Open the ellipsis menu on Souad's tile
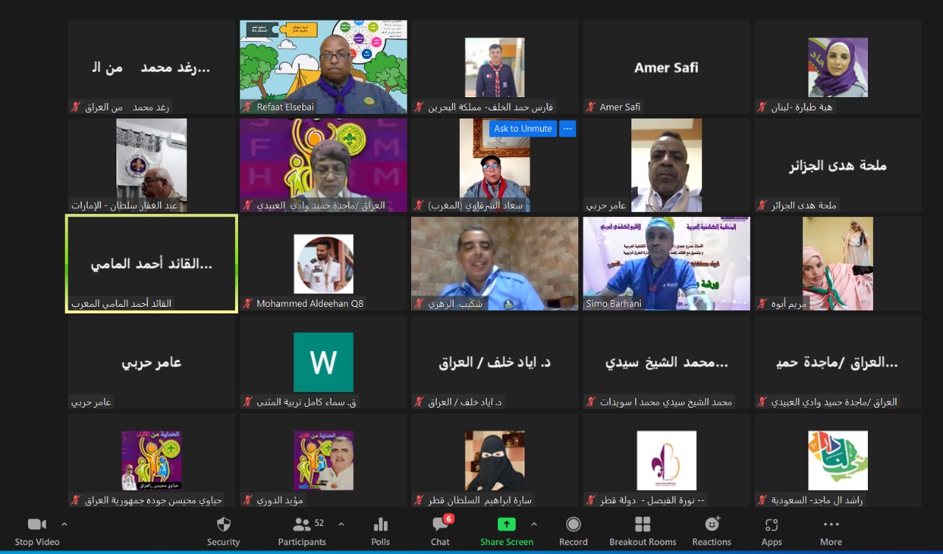Screen dimensions: 943x554 point(567,129)
